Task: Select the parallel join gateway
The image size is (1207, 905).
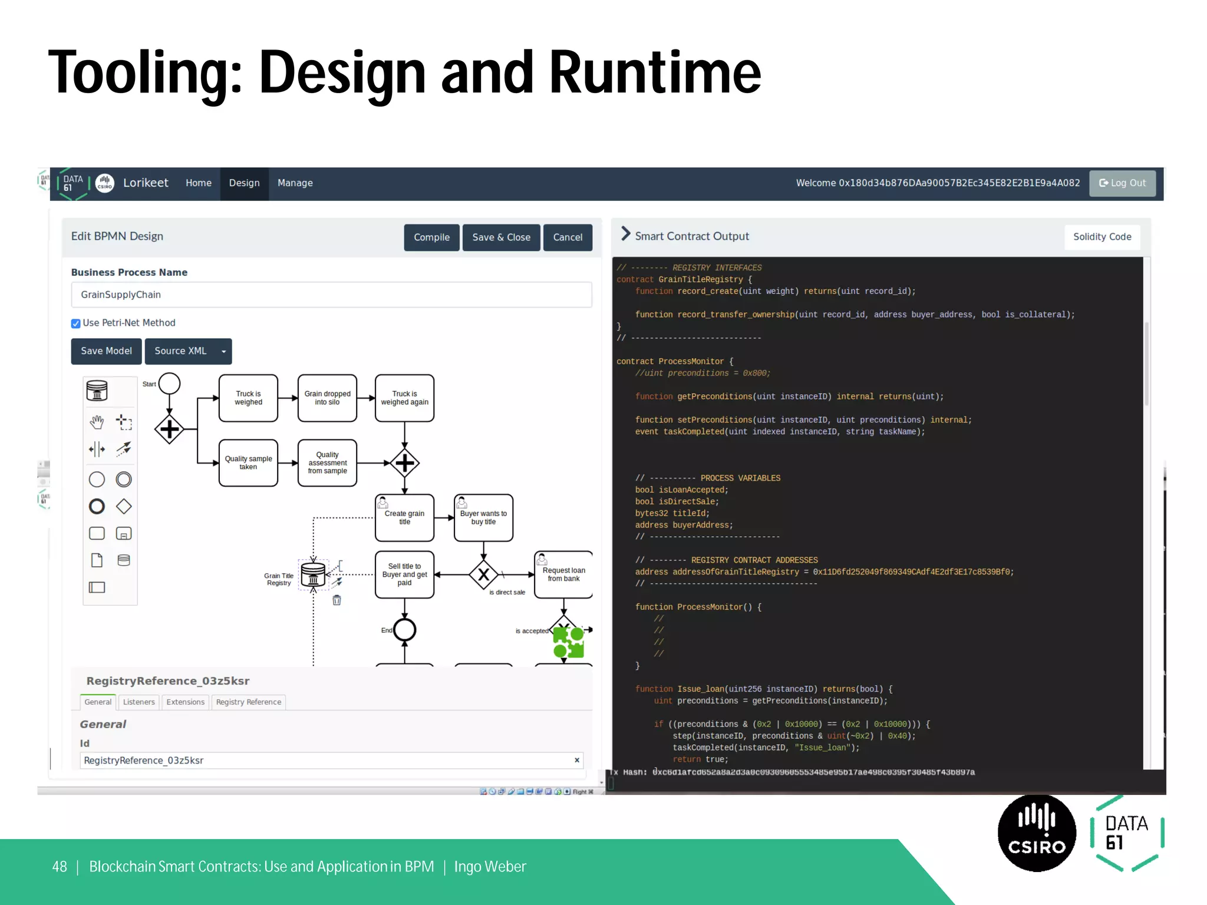Action: 405,463
